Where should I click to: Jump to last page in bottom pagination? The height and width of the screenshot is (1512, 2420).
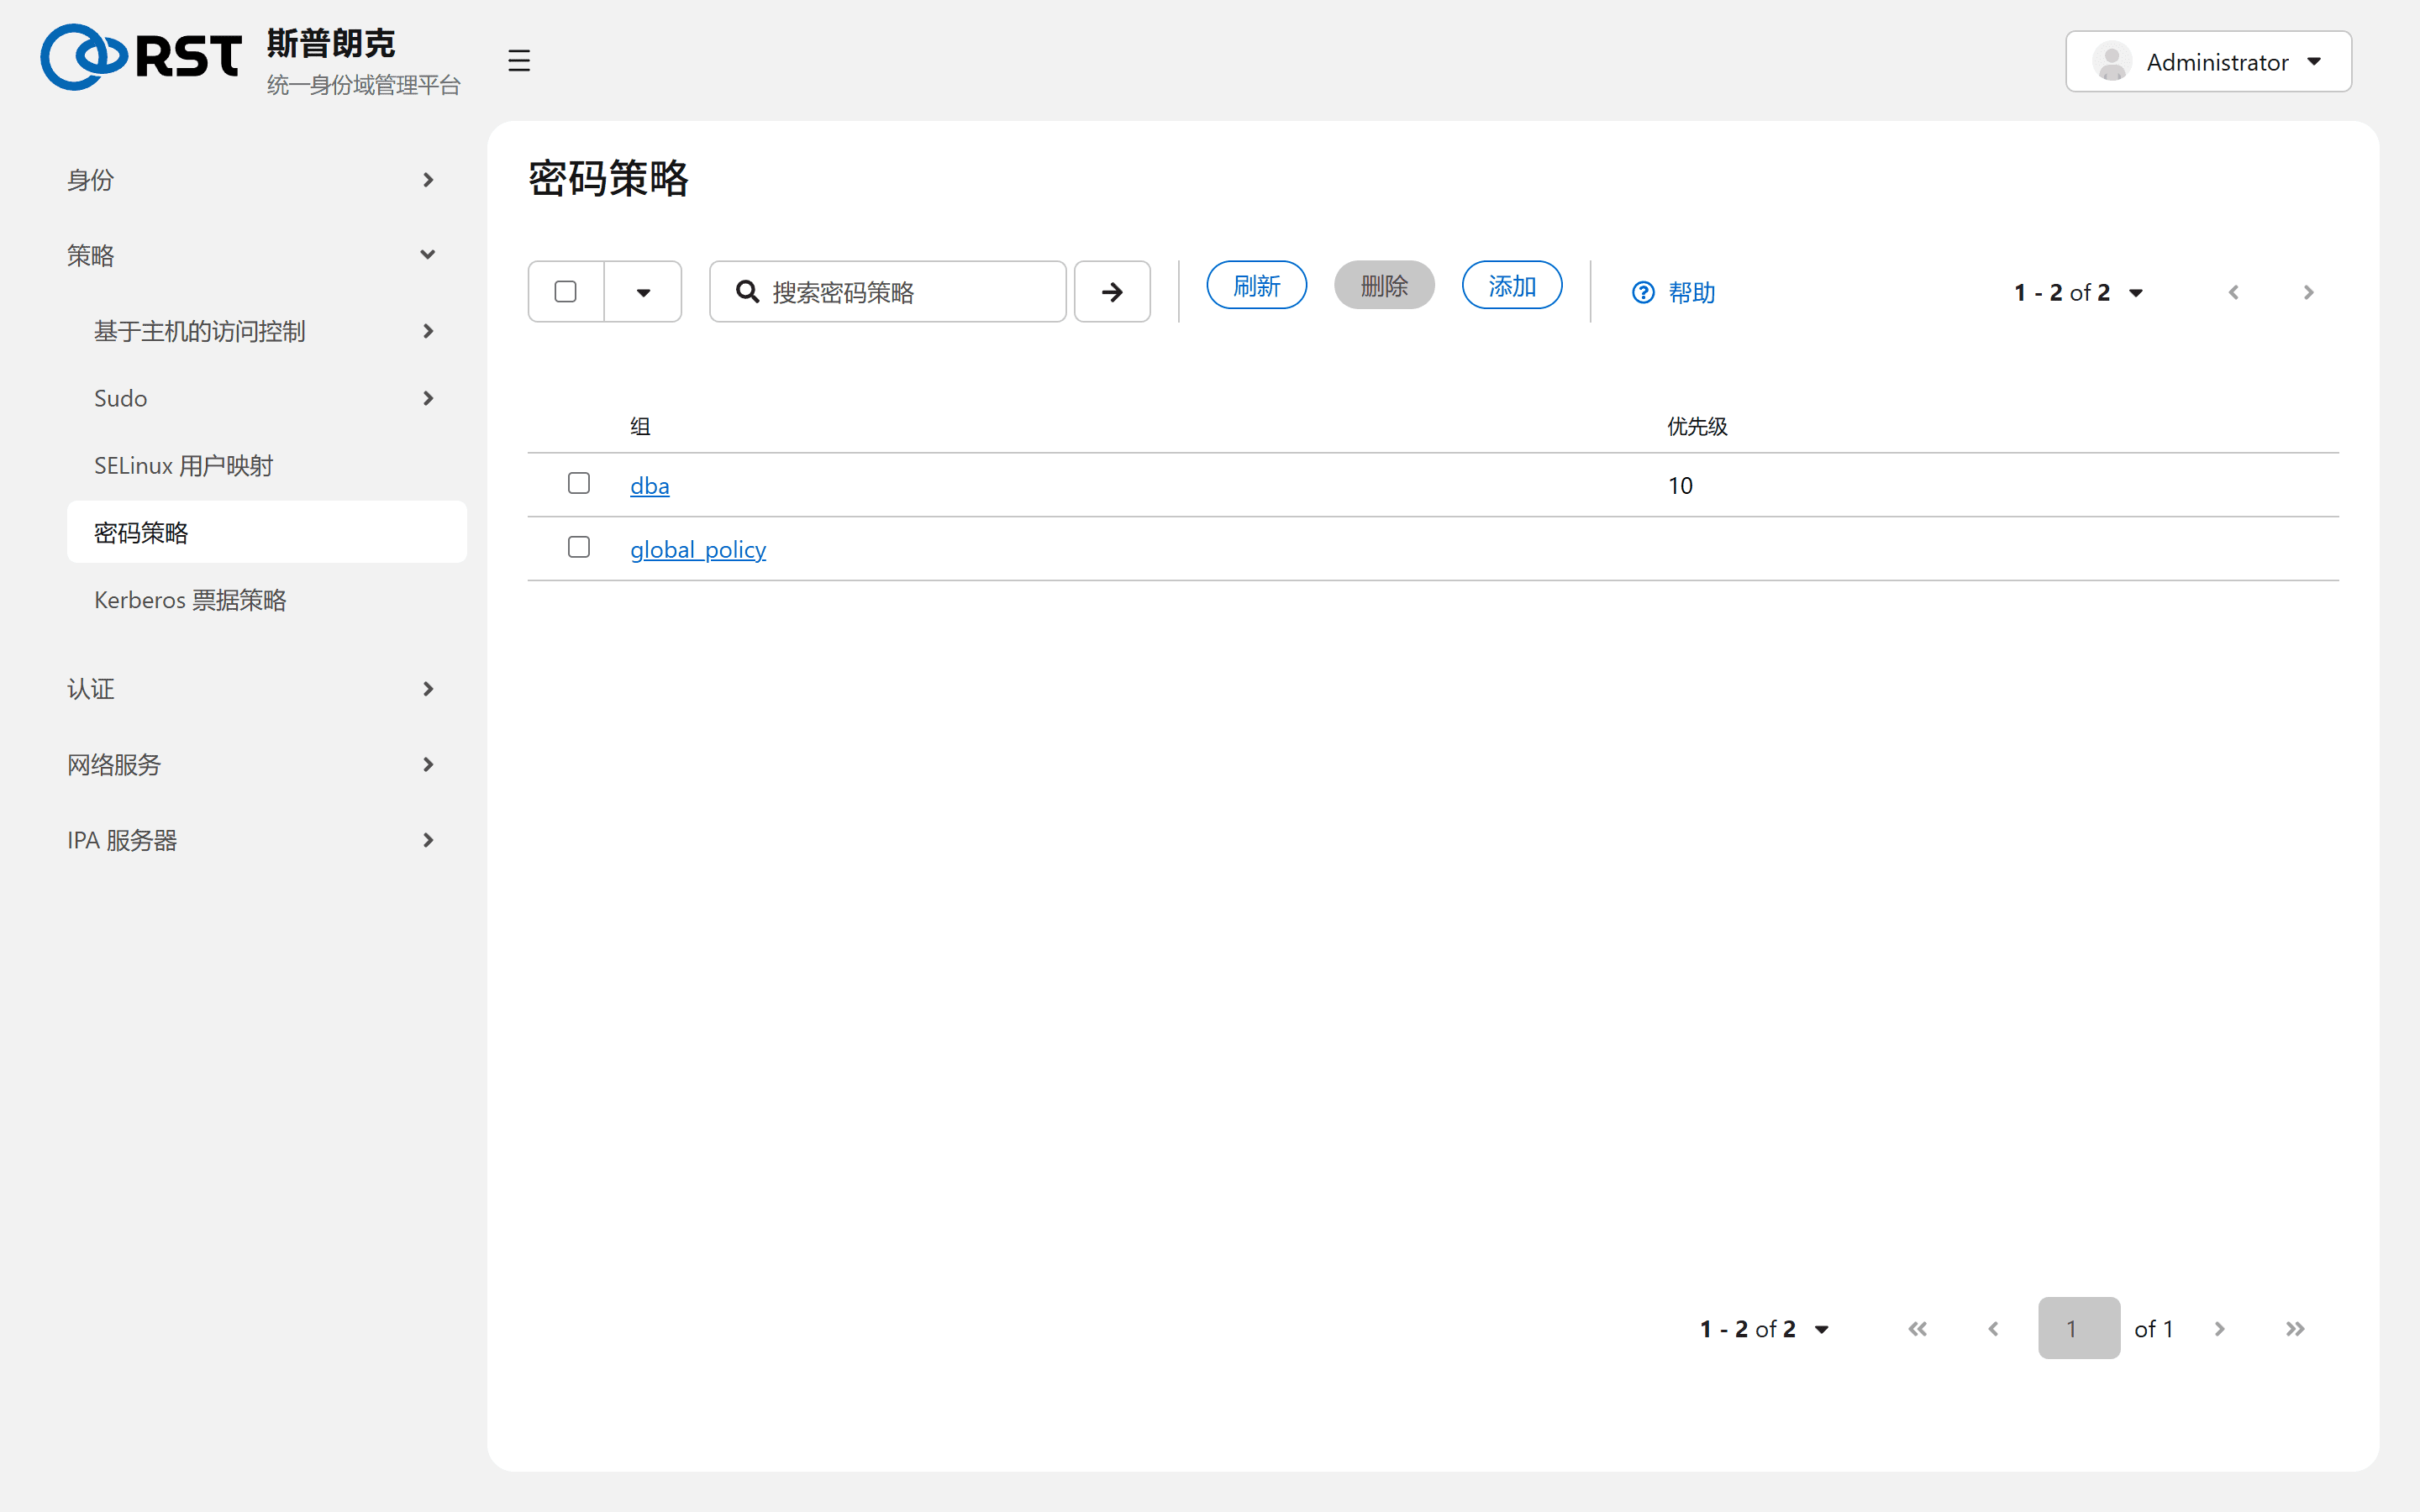point(2295,1329)
